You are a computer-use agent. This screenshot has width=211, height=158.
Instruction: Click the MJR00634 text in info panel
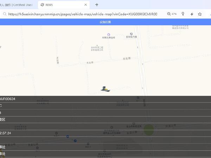pyautogui.click(x=7, y=99)
